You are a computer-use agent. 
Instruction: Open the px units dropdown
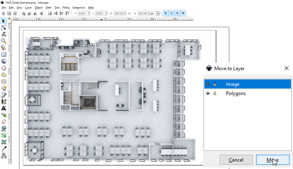pyautogui.click(x=155, y=13)
